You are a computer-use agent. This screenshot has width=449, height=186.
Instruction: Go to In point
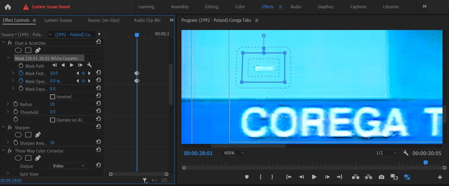tap(289, 177)
